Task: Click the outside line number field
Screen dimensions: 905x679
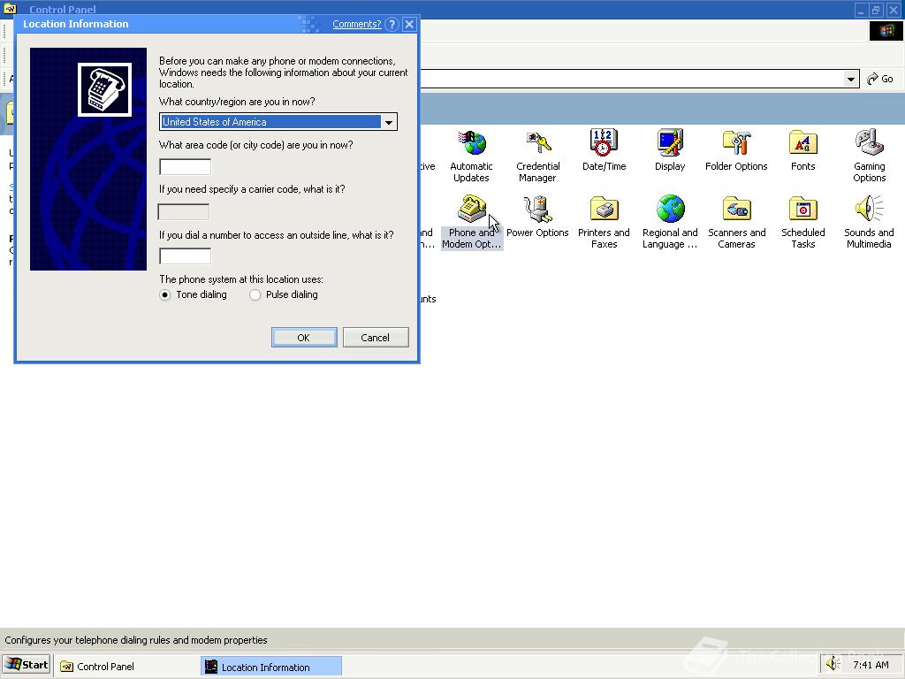Action: tap(186, 256)
